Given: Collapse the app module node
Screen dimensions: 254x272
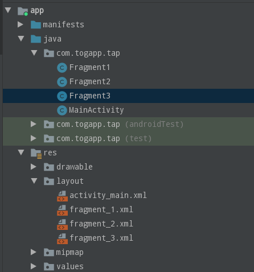Looking at the screenshot, I should (x=8, y=10).
